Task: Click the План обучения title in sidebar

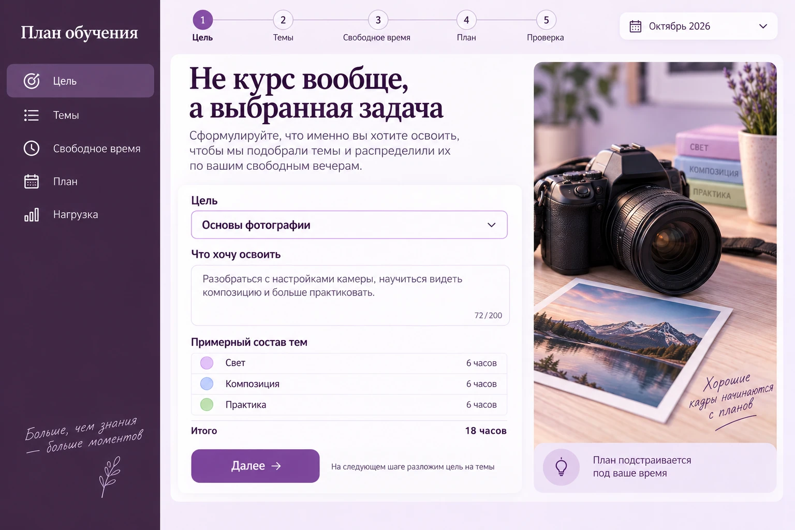Action: tap(79, 33)
